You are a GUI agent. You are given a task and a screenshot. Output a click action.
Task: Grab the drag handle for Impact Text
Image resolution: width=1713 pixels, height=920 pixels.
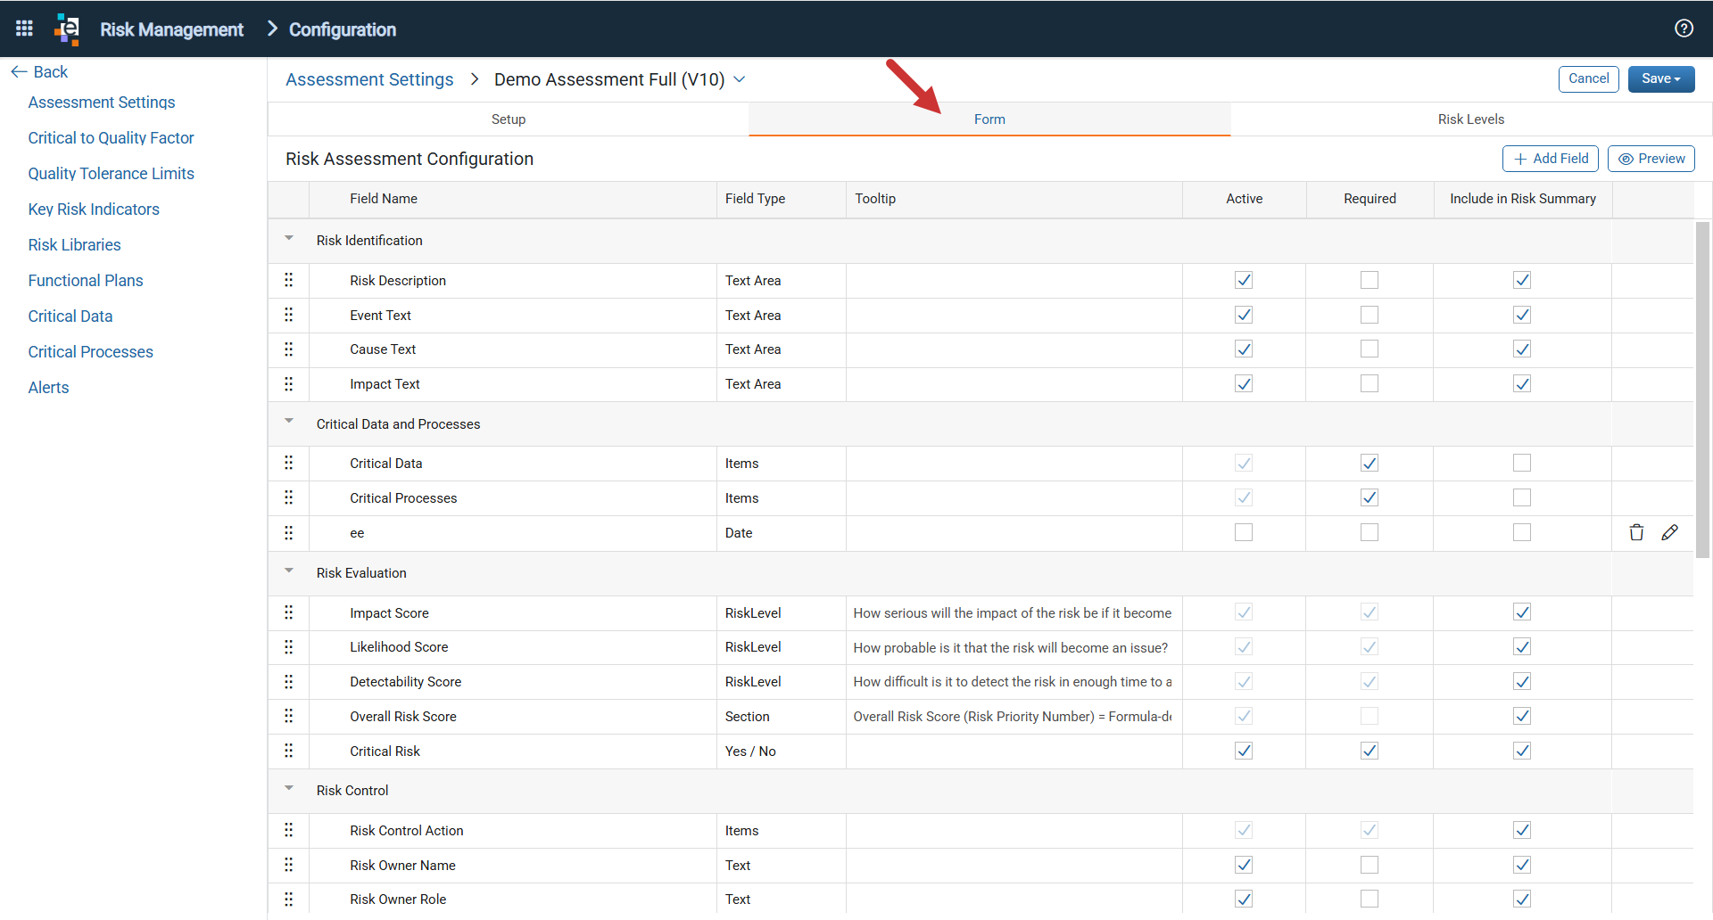tap(288, 384)
